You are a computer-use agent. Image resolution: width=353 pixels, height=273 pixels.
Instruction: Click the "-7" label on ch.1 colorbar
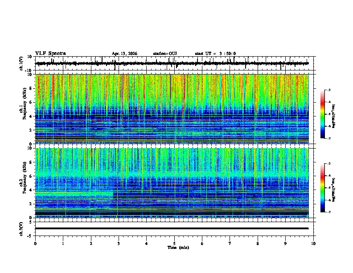[x=329, y=138]
